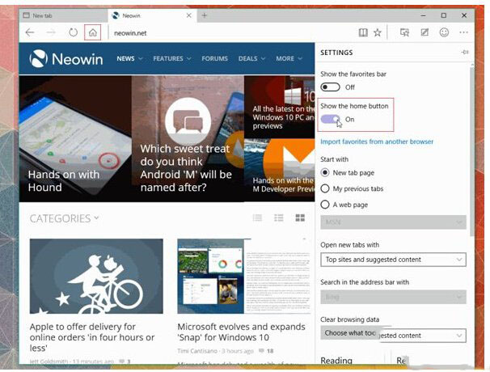Open the search engine Bing dropdown

393,297
